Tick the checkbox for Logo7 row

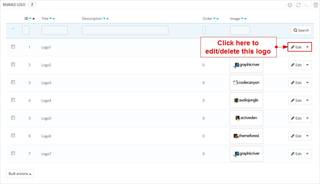[x=13, y=153]
